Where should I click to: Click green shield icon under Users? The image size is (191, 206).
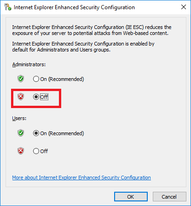click(21, 133)
